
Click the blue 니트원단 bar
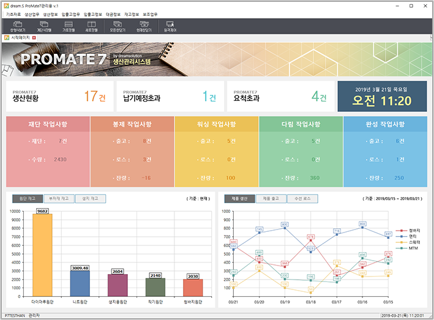(x=80, y=283)
